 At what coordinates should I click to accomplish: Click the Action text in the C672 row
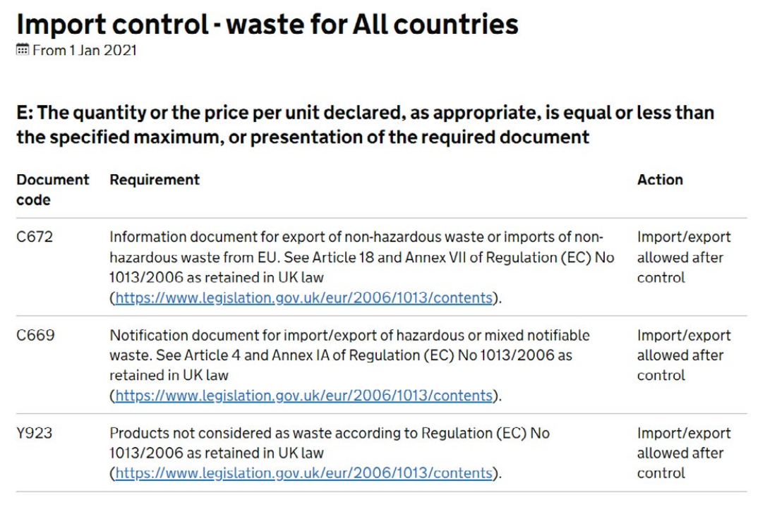(x=684, y=257)
